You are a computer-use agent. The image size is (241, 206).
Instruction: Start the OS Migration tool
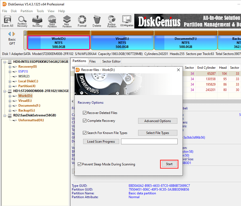coord(127,21)
